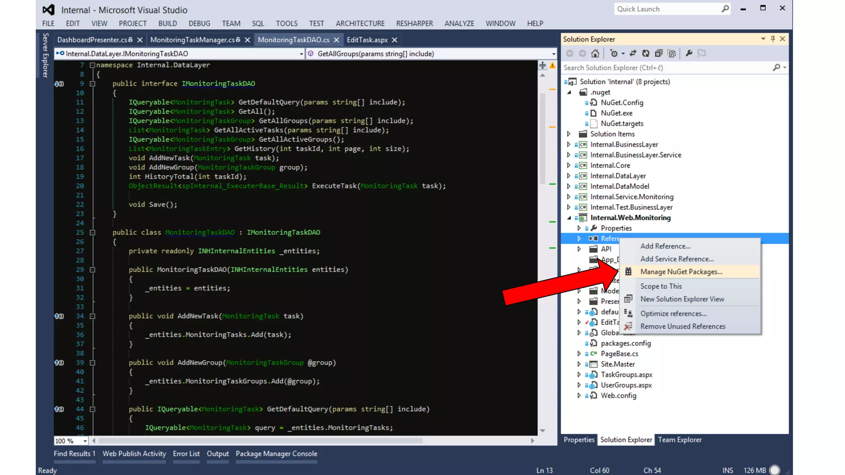845x475 pixels.
Task: Click the inheritance marker on line 9
Action: click(59, 83)
